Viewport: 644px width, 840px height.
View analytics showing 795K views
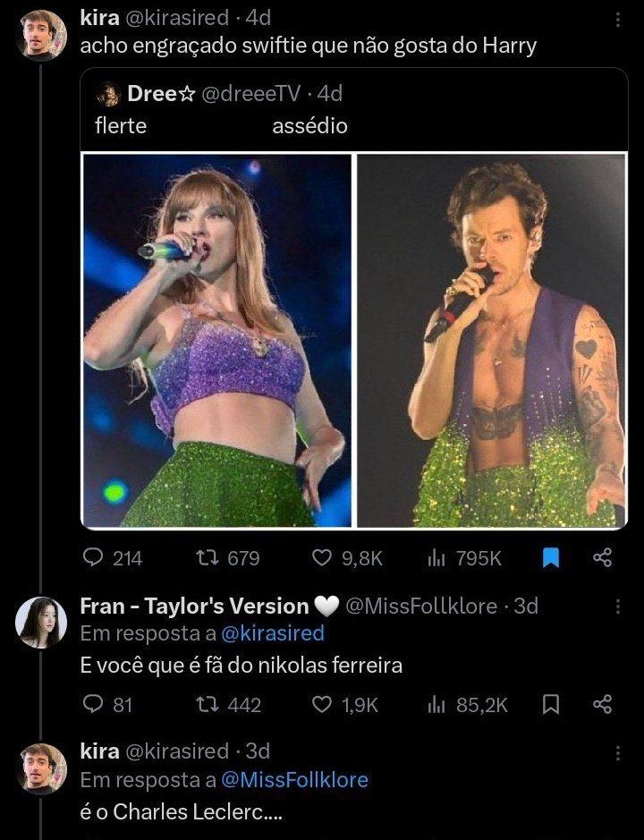coord(436,558)
